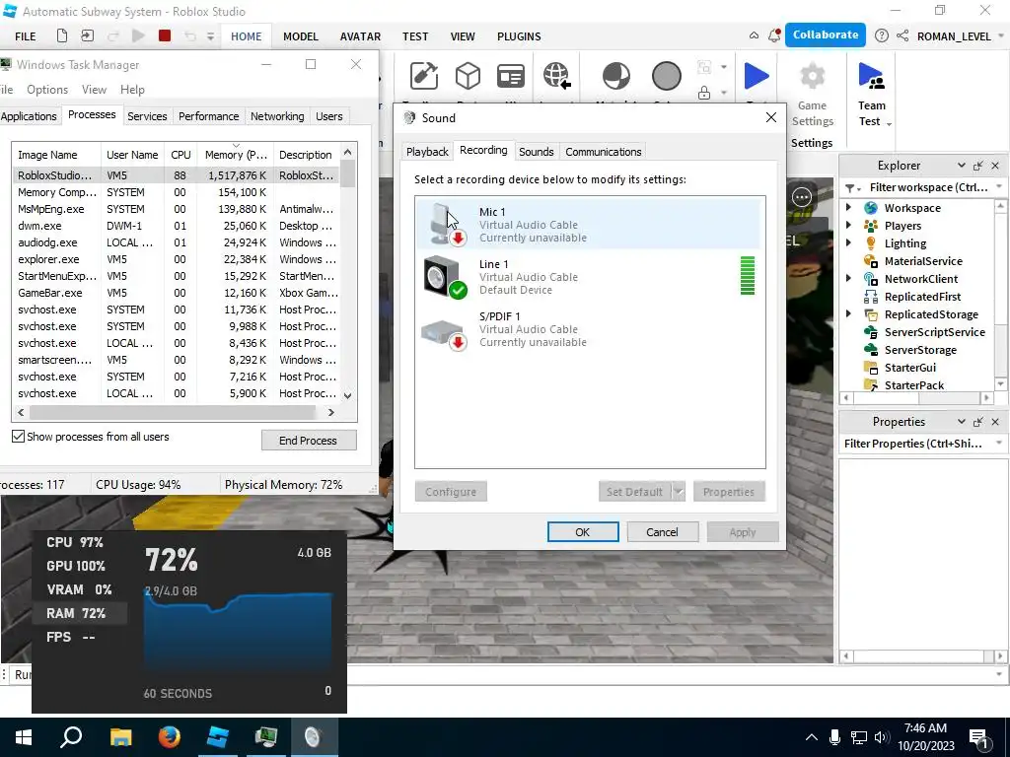Select Lighting in the Explorer tree
The width and height of the screenshot is (1010, 757).
(905, 243)
